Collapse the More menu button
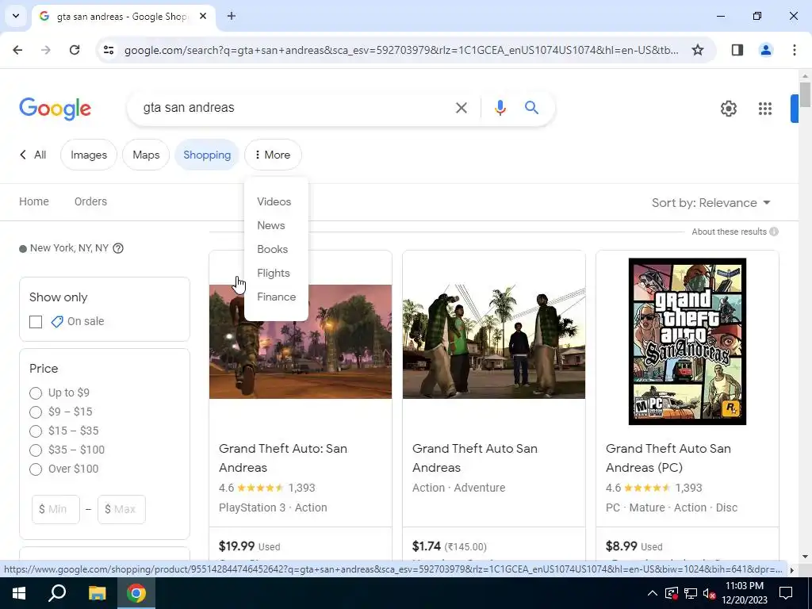 273,155
